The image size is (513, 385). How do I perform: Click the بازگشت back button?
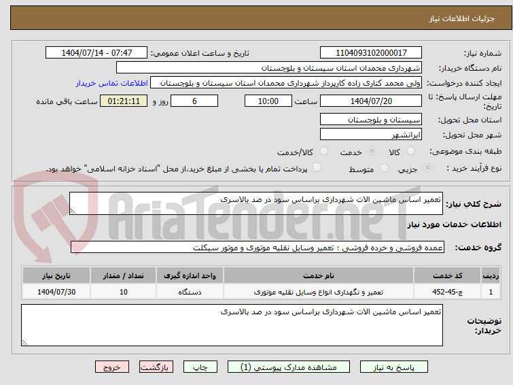point(156,367)
